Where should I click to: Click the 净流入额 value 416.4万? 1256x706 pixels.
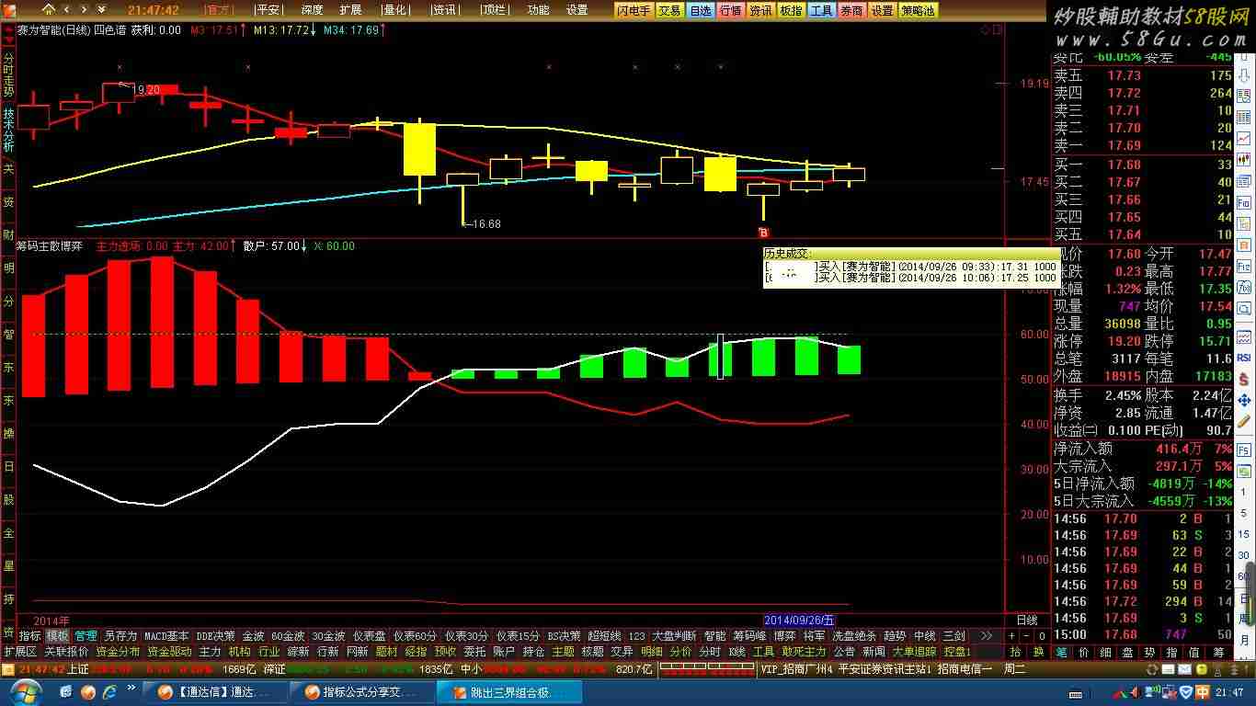[x=1178, y=449]
